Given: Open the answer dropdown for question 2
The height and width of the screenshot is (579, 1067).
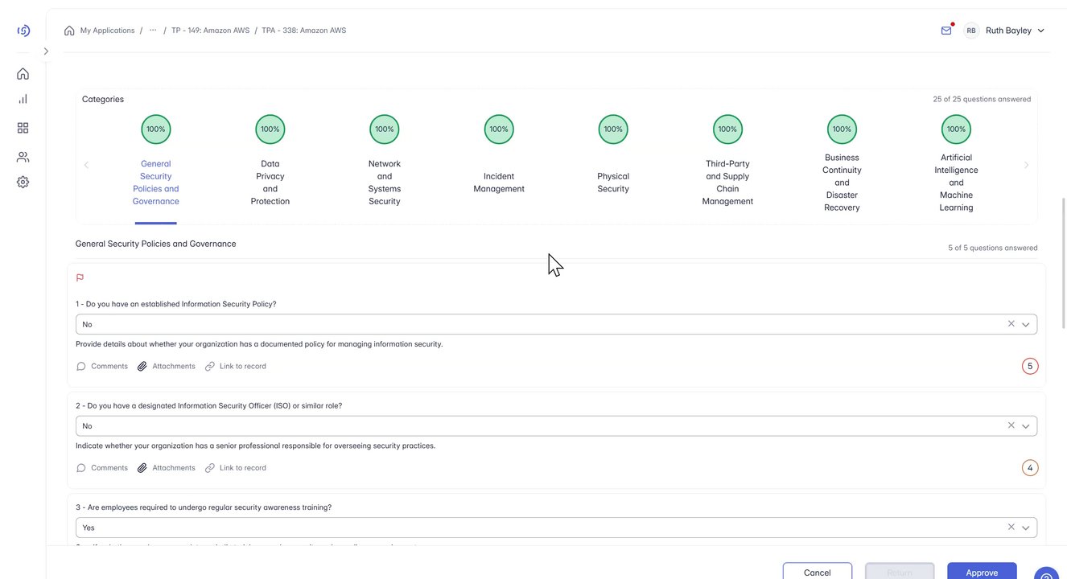Looking at the screenshot, I should click(1026, 426).
